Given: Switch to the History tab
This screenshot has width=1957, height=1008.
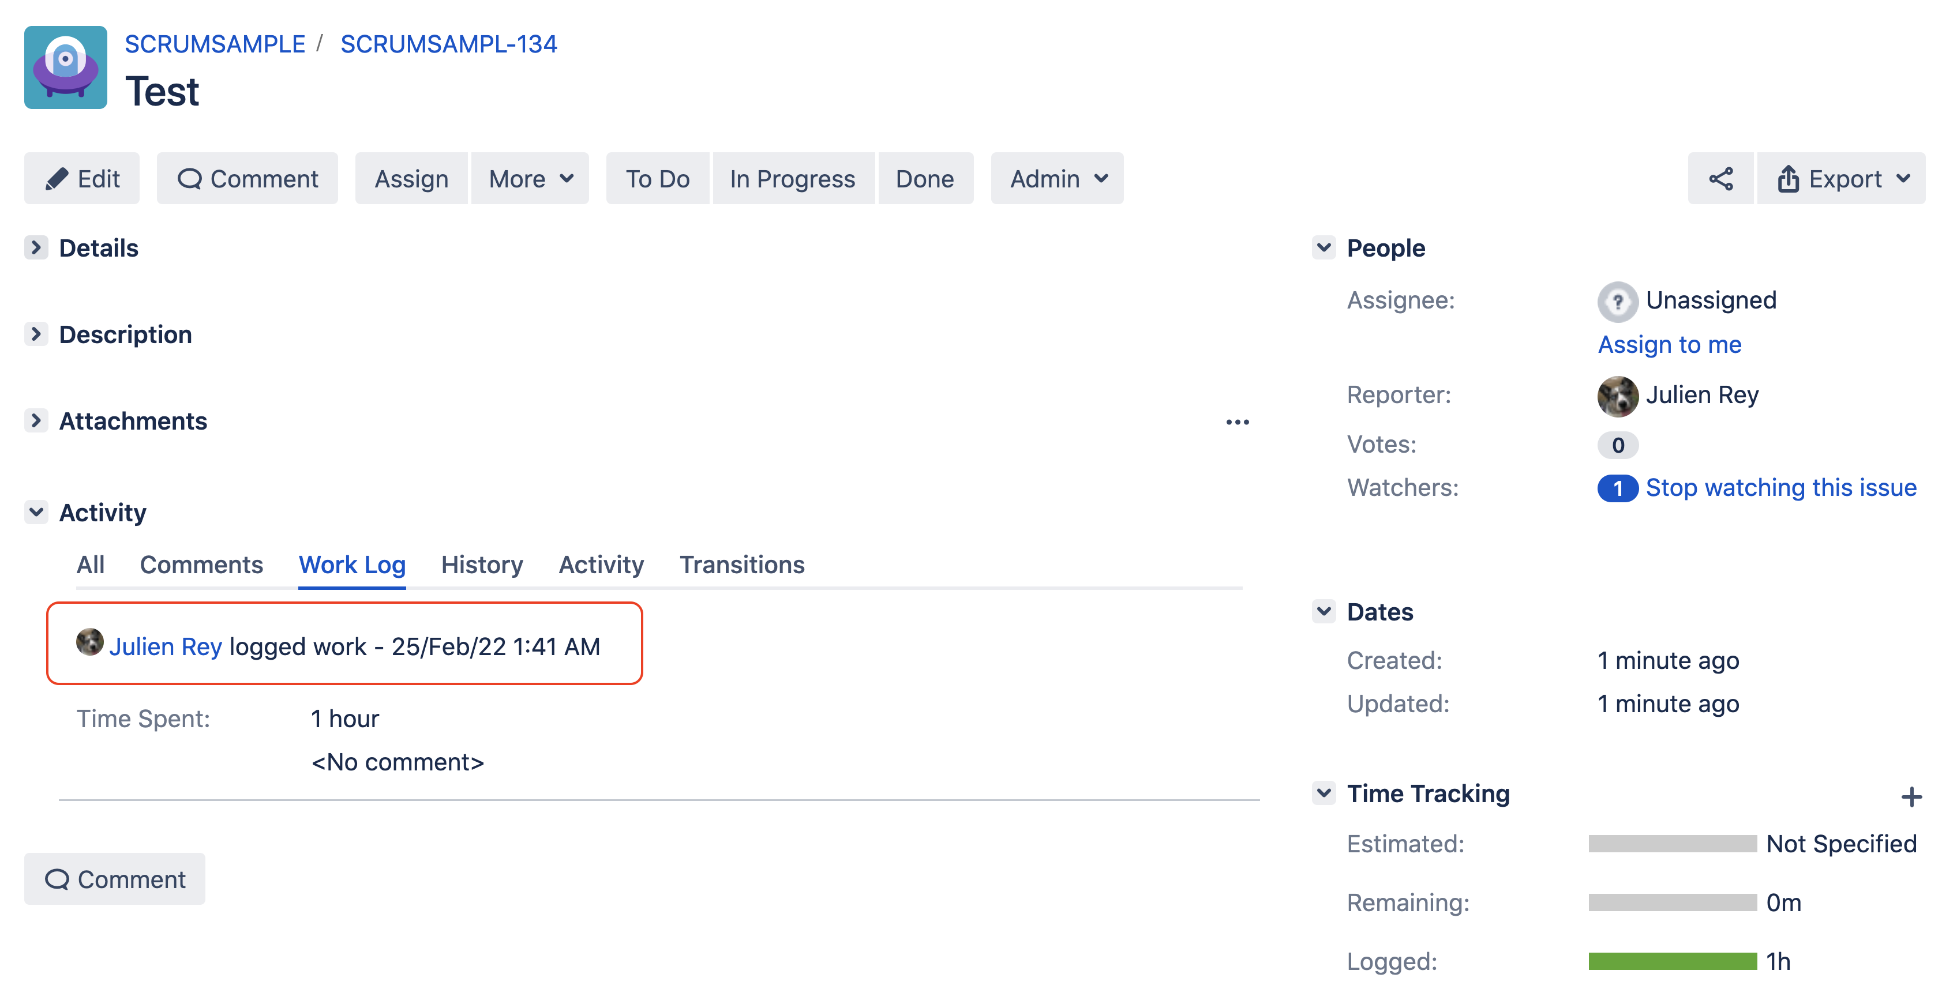Looking at the screenshot, I should click(482, 565).
